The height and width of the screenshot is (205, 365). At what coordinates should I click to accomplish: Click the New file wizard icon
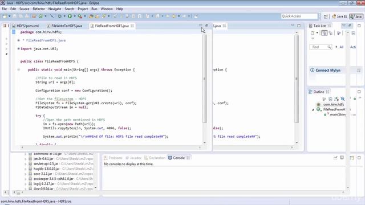click(5, 17)
